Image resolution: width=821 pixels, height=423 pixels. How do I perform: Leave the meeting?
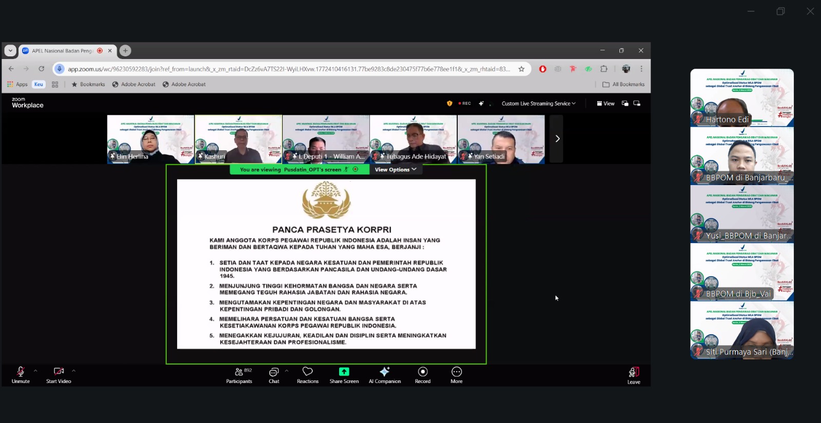tap(634, 375)
